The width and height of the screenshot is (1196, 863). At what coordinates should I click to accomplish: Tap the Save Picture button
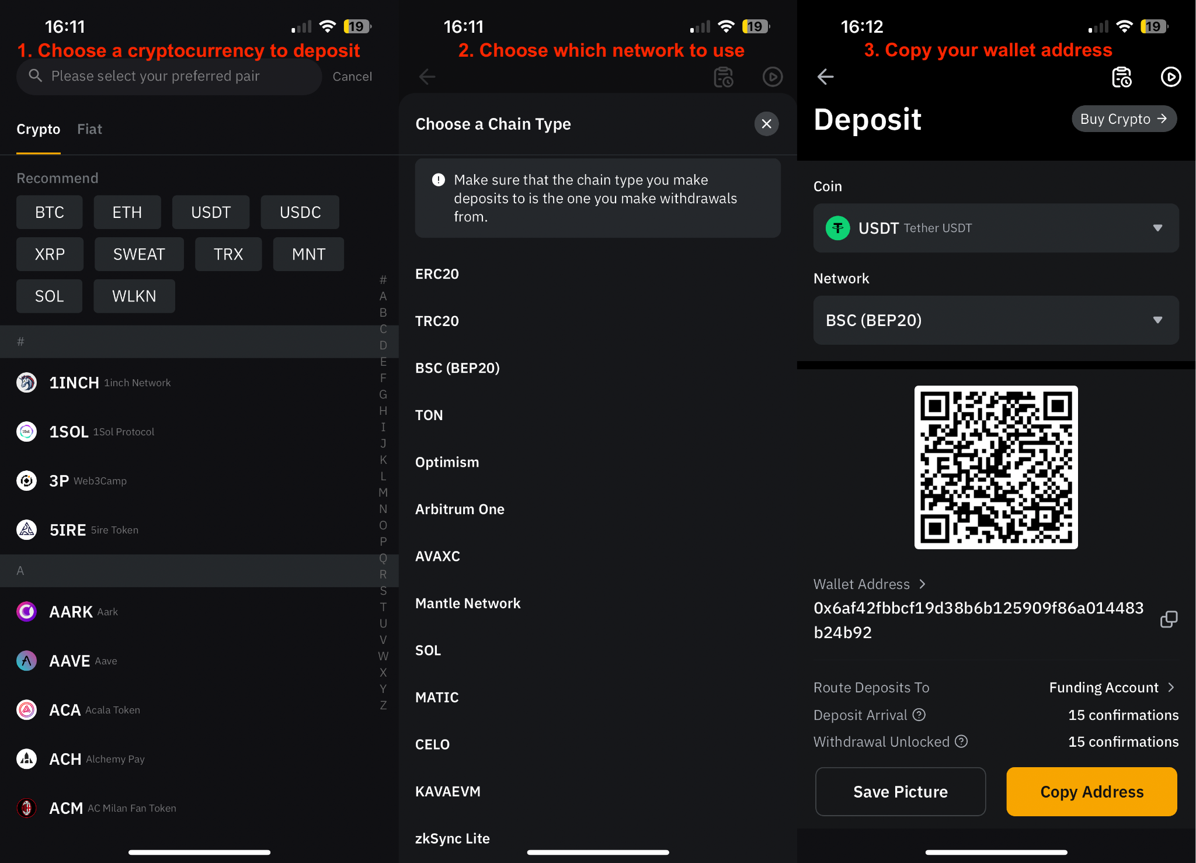901,792
